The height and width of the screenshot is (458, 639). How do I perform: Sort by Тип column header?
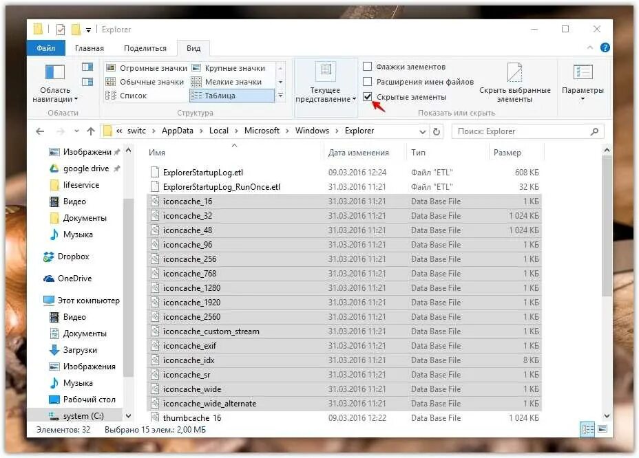point(448,152)
